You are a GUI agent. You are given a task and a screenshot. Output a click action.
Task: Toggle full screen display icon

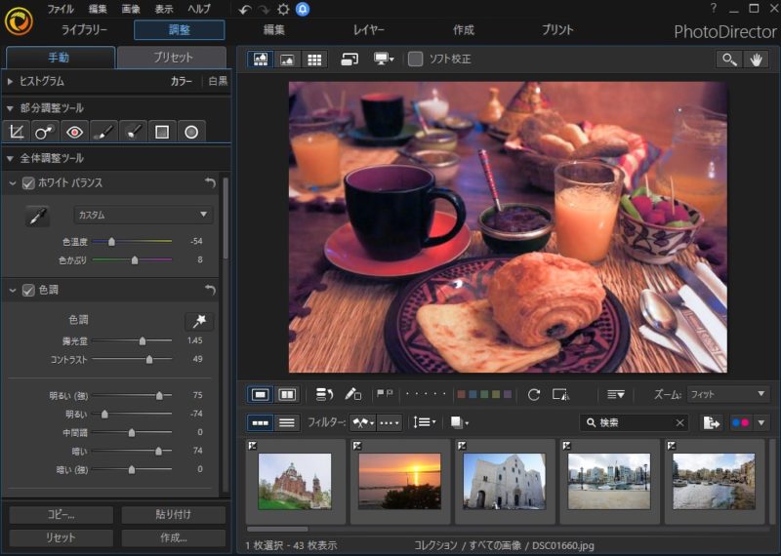pos(349,60)
